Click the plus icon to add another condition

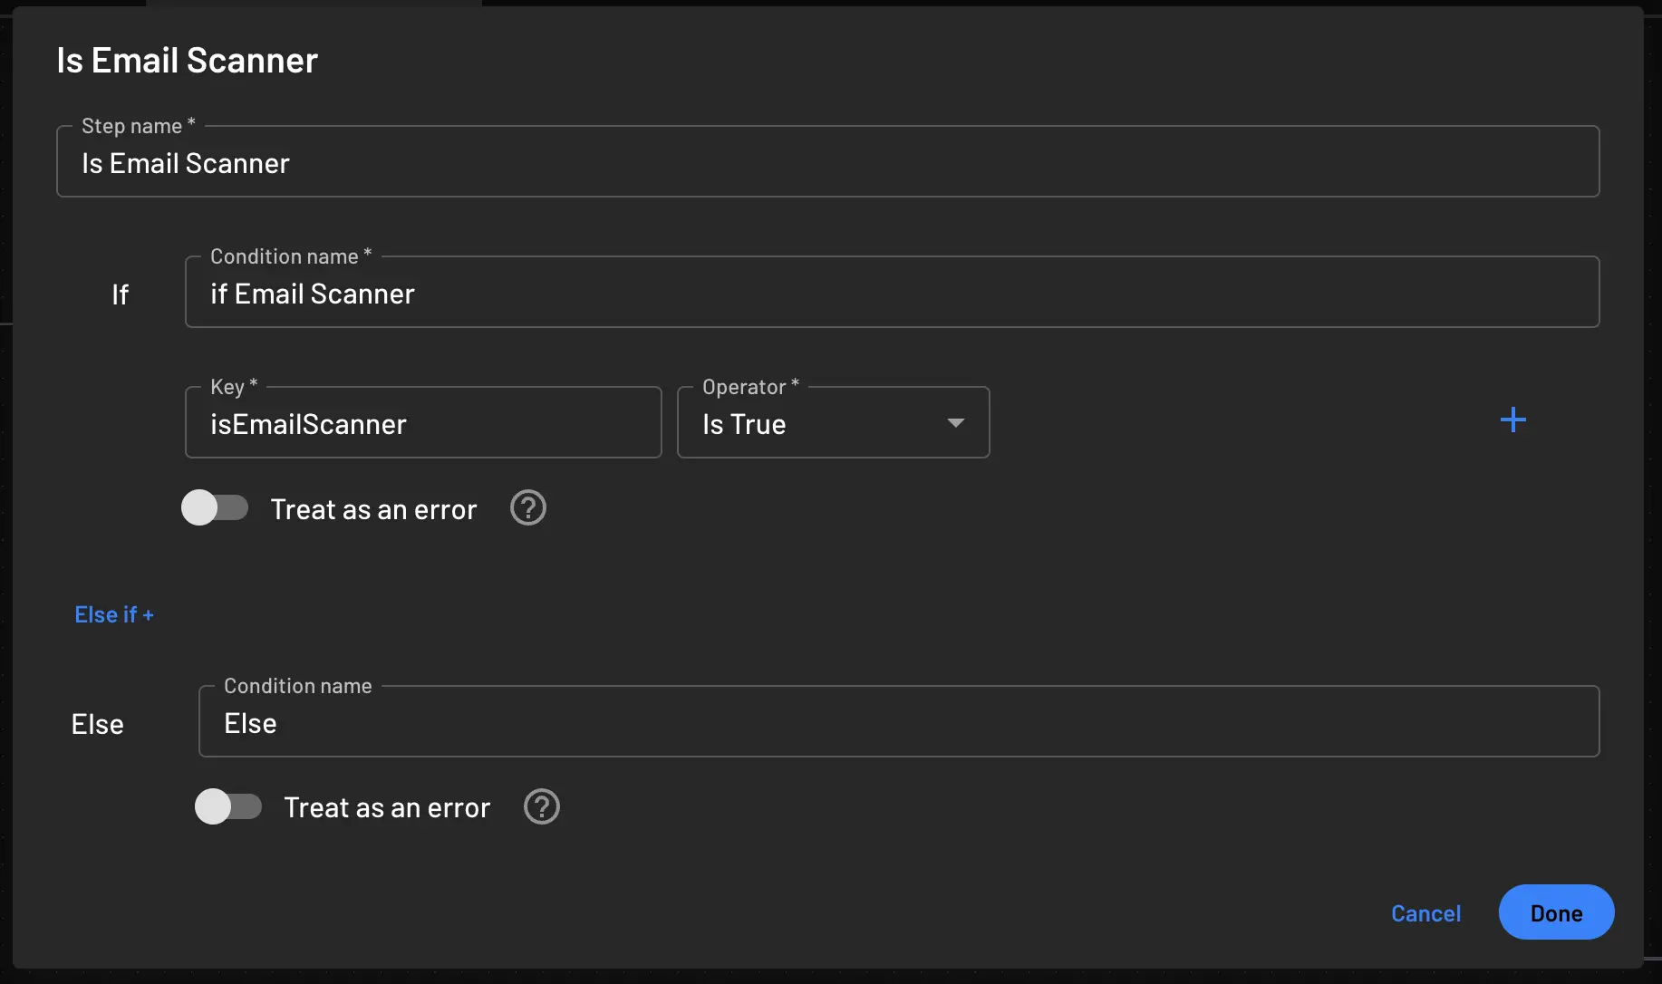(1513, 419)
